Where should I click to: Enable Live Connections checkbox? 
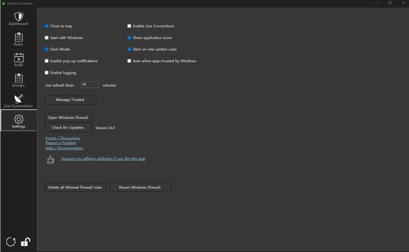coord(129,26)
